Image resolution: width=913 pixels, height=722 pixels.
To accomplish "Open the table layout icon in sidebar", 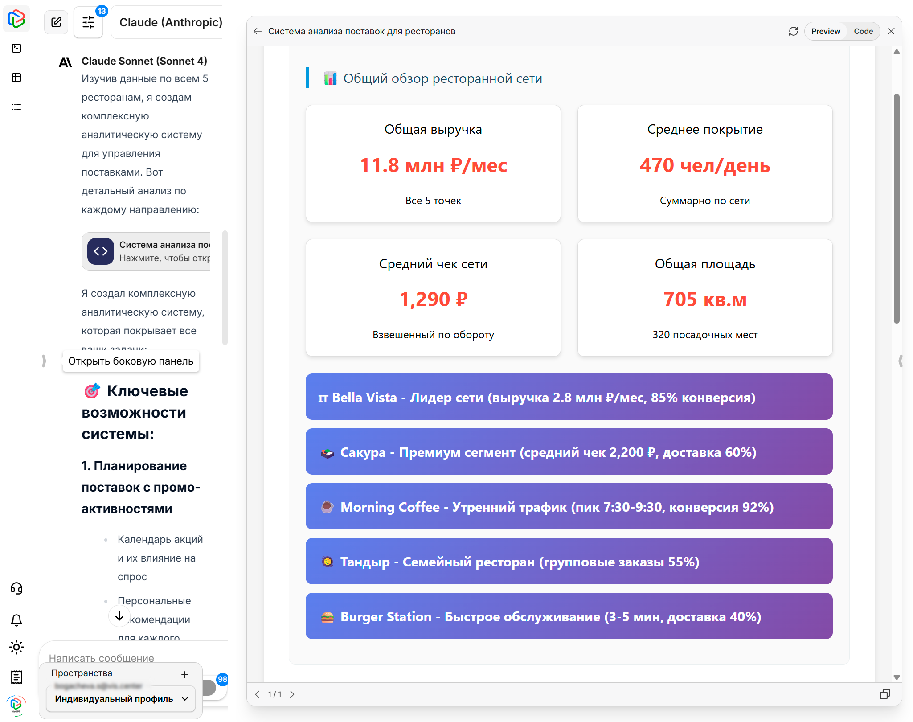I will (16, 78).
